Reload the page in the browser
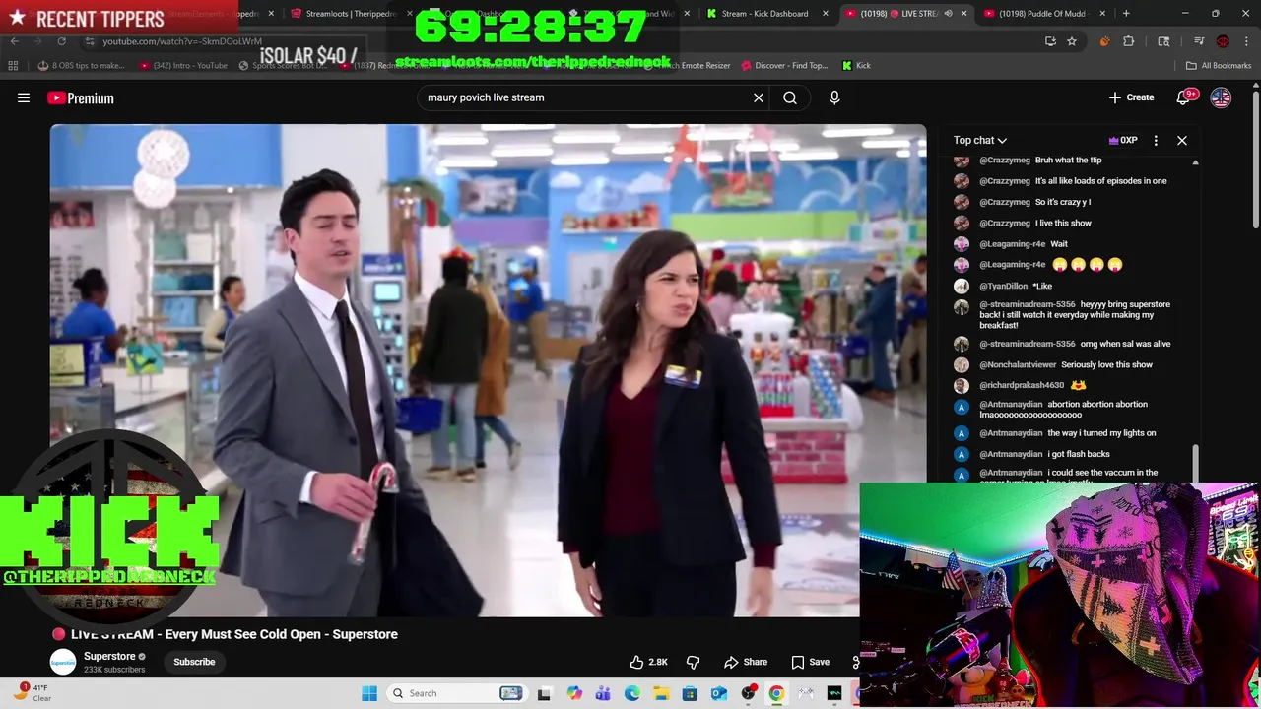1261x709 pixels. pos(61,41)
